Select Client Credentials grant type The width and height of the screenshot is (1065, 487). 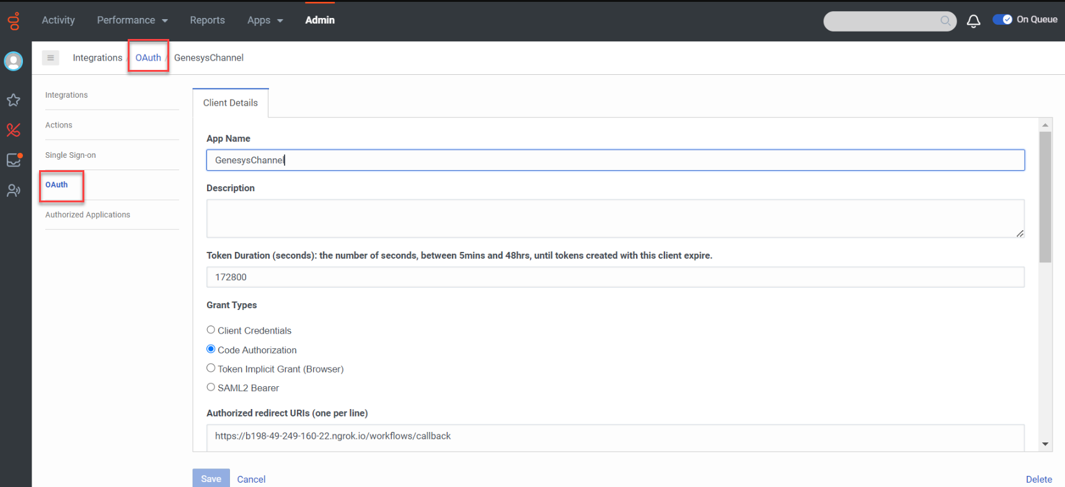click(211, 330)
